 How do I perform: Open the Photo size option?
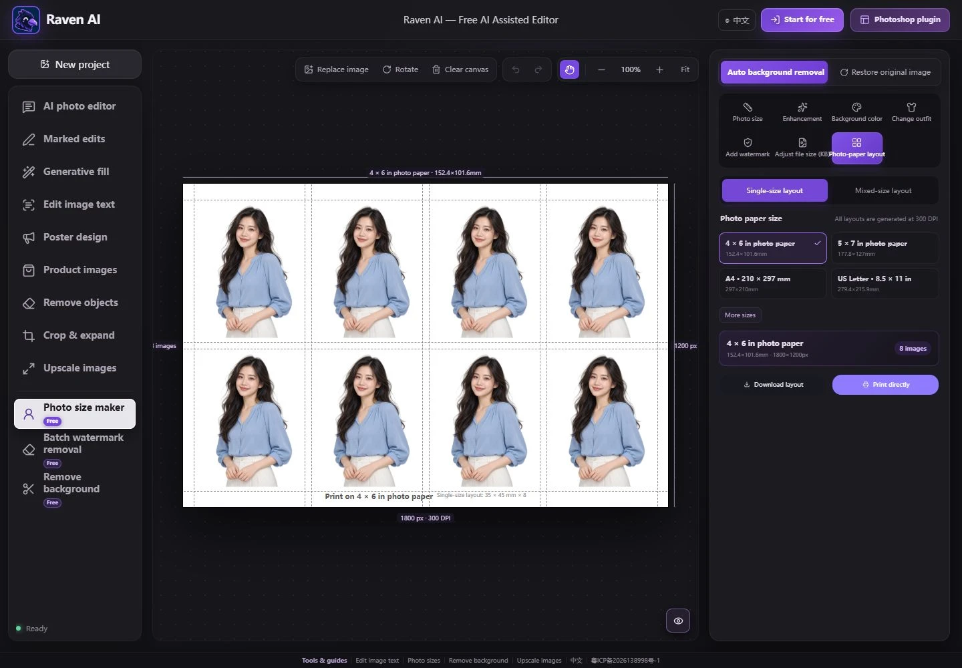click(x=748, y=112)
